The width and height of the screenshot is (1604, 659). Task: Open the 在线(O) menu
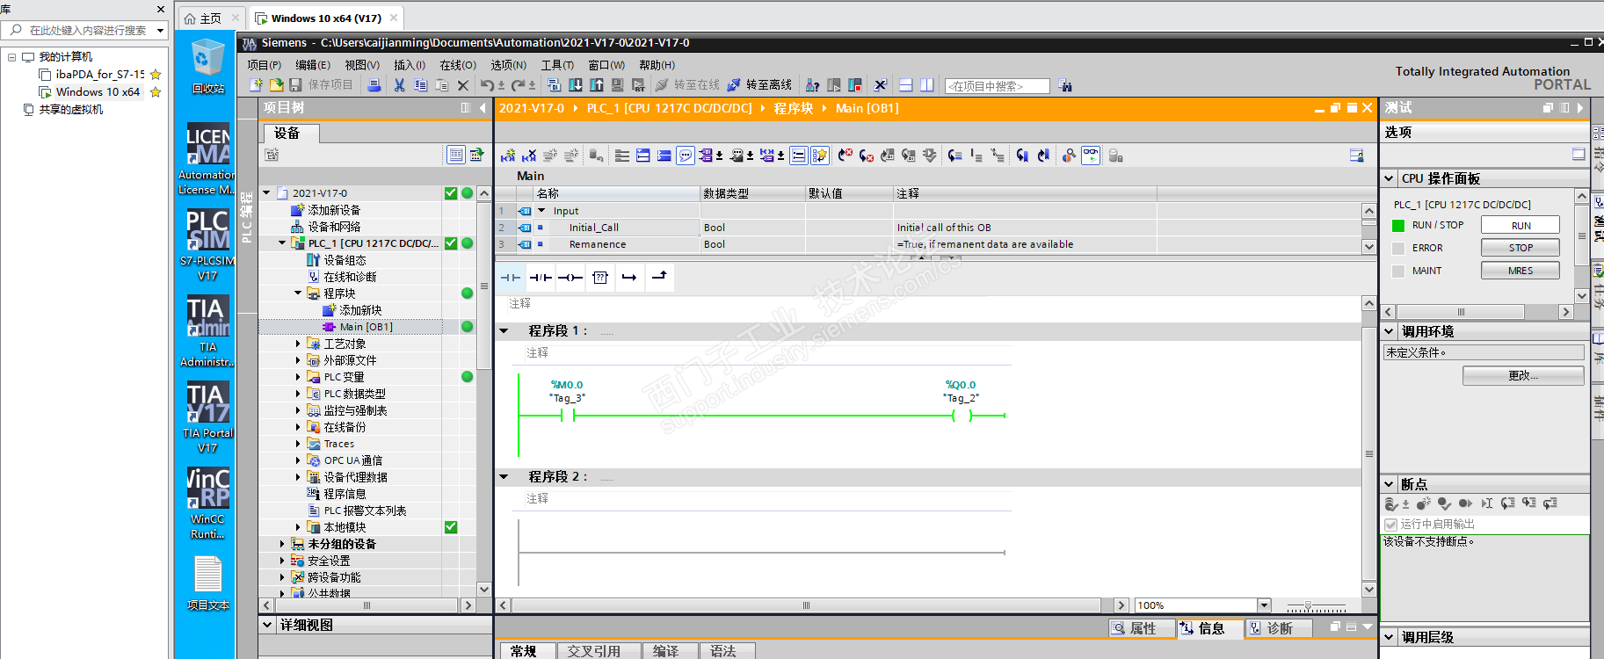[457, 65]
